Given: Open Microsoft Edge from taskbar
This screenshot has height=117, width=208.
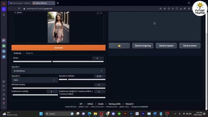Looking at the screenshot, I should [x=89, y=114].
